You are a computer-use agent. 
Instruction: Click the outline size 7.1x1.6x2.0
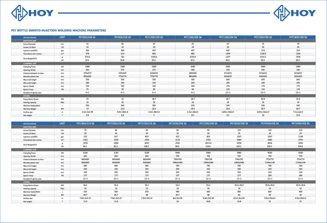tap(298, 112)
